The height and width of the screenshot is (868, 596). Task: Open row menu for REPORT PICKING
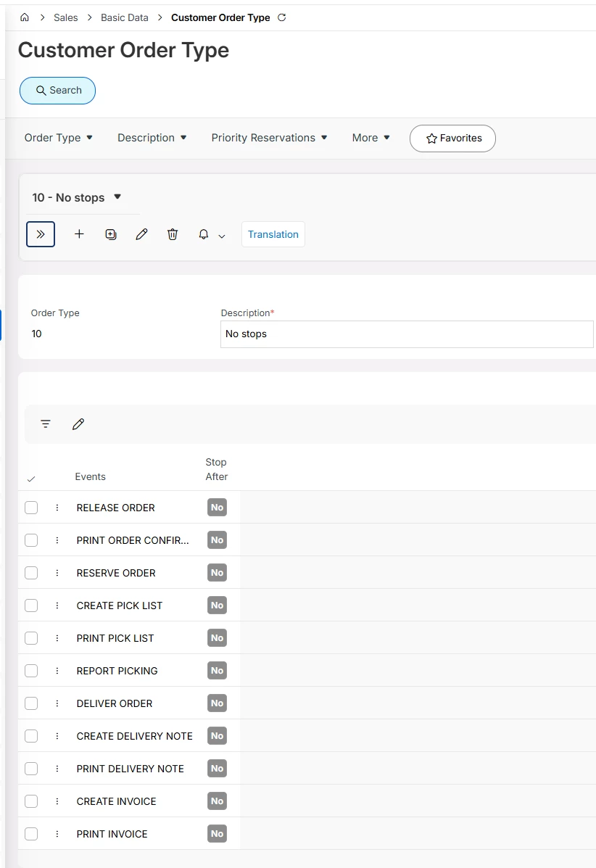click(x=57, y=671)
